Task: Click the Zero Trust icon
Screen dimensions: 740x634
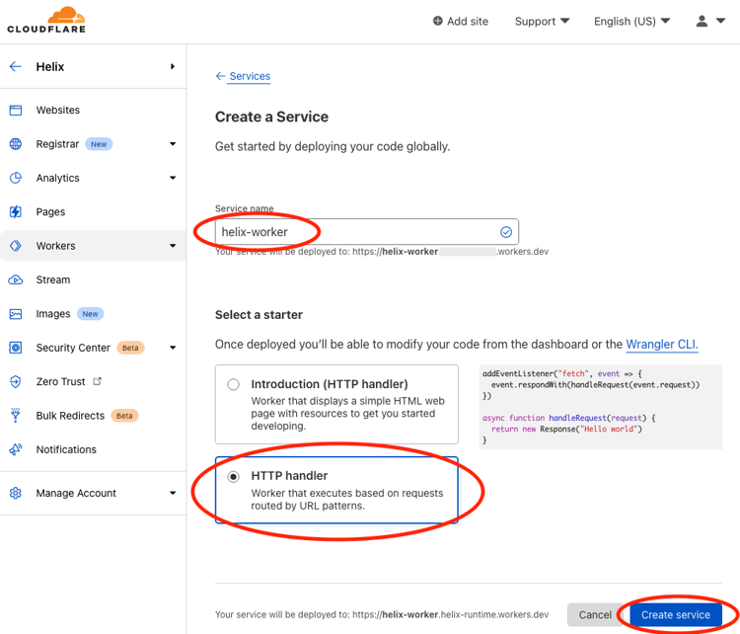Action: [x=16, y=382]
